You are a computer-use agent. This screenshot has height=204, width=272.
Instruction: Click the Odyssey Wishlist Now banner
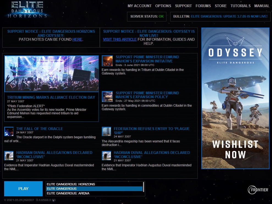pos(235,98)
